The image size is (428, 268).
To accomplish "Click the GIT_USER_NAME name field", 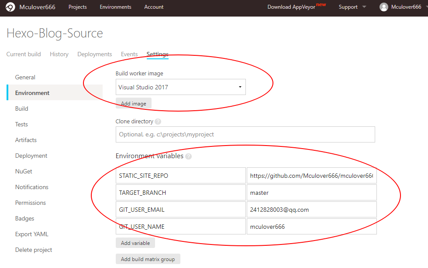I will click(181, 226).
